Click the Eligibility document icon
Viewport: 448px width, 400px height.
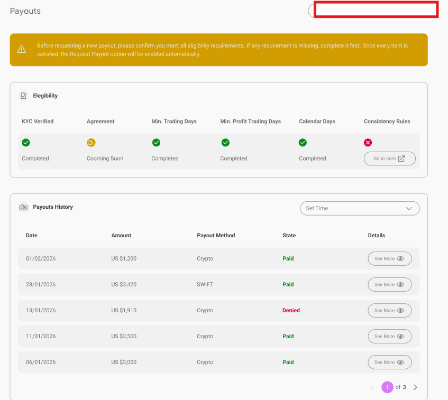point(23,96)
